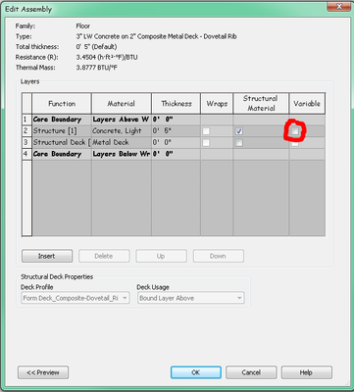The height and width of the screenshot is (392, 354).
Task: Close the Edit Assembly dialog
Action: (338, 7)
